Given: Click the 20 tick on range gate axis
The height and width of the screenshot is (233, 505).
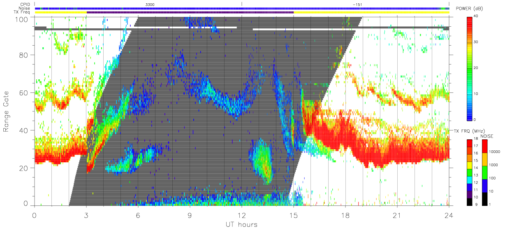Looking at the screenshot, I should pyautogui.click(x=24, y=168).
